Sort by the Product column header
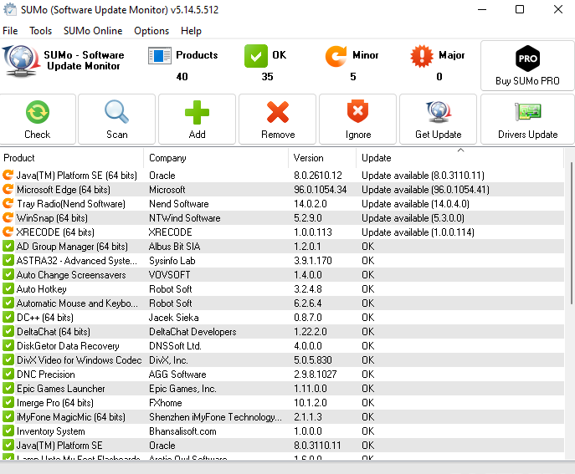This screenshot has height=474, width=575. pos(72,158)
